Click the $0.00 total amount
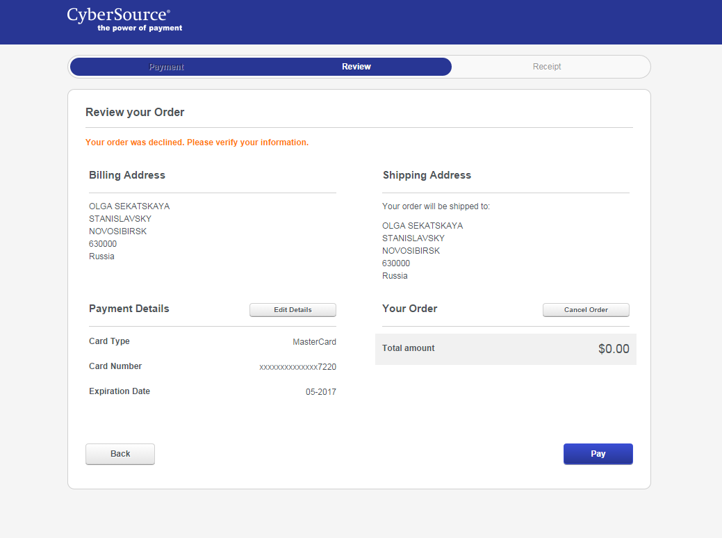This screenshot has height=538, width=722. pyautogui.click(x=614, y=349)
